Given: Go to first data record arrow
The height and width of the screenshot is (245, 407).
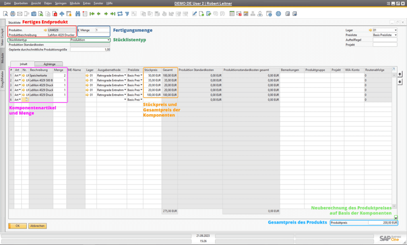Looking at the screenshot, I should pyautogui.click(x=92, y=14).
